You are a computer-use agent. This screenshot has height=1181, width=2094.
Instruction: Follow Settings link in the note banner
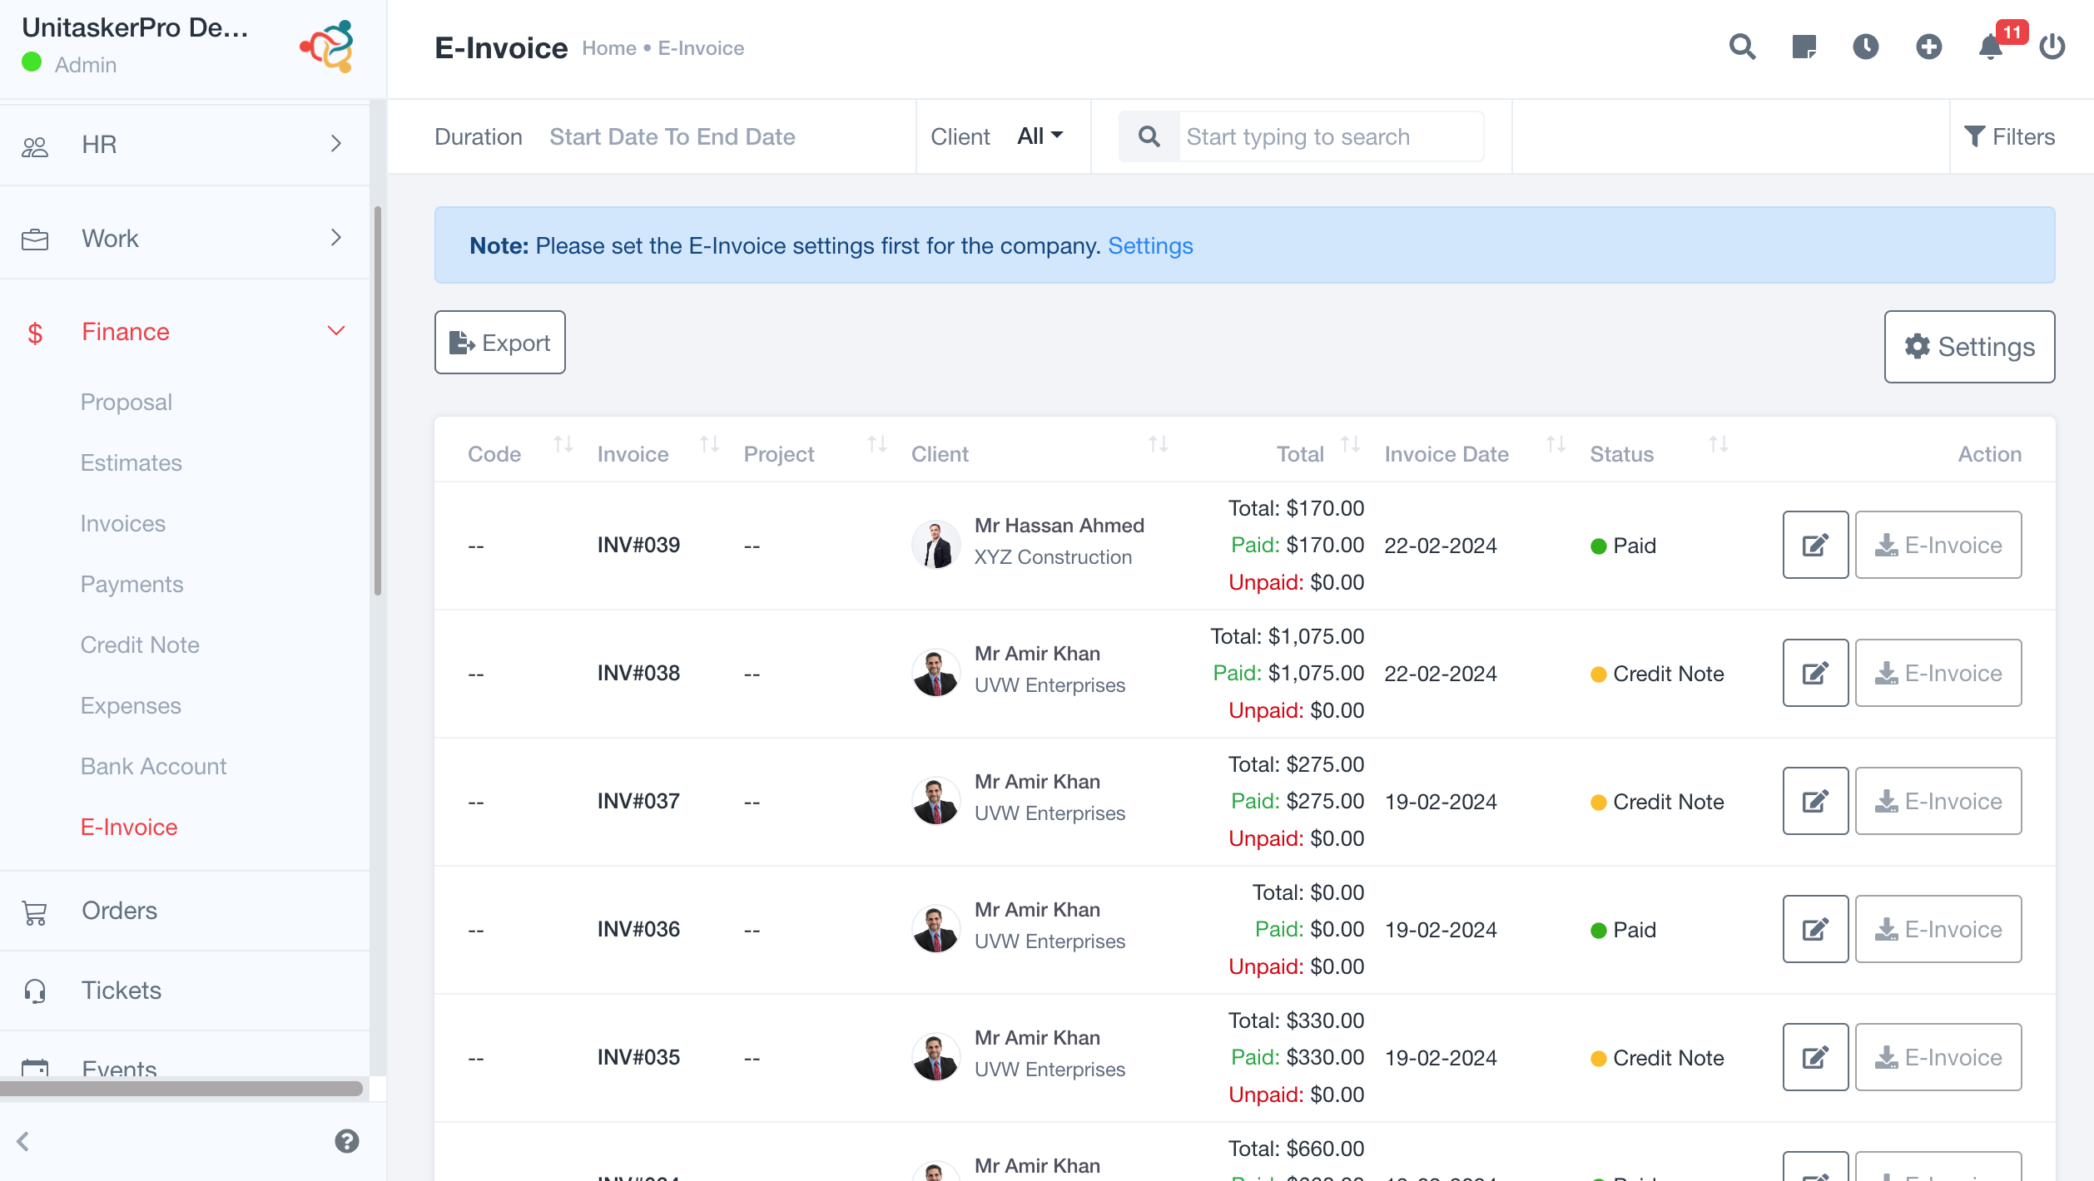point(1150,245)
